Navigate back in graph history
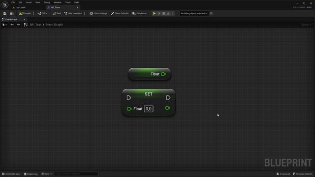Screen dimensions: 315x177 tap(12, 25)
